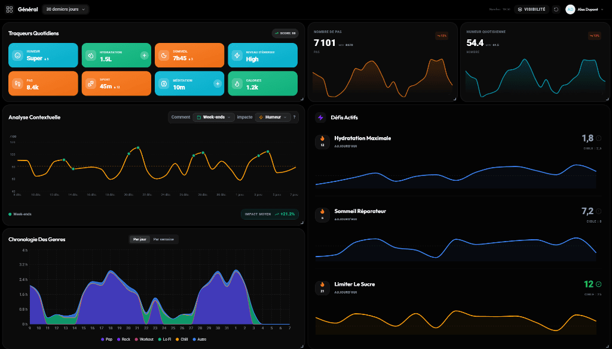Click the refresh icon in the header
Viewport: 612px width, 349px height.
coord(555,9)
